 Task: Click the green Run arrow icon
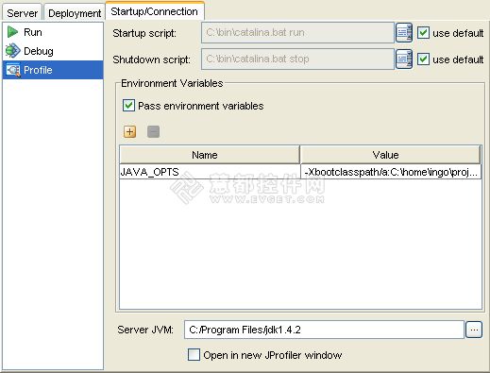point(12,32)
